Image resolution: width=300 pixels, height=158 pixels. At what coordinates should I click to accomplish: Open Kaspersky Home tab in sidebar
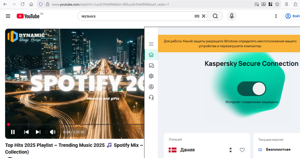coord(151,55)
